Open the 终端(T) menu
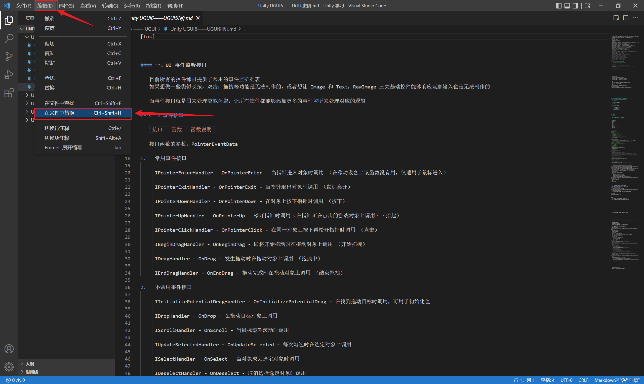Screen dimensions: 644x384 (x=153, y=6)
